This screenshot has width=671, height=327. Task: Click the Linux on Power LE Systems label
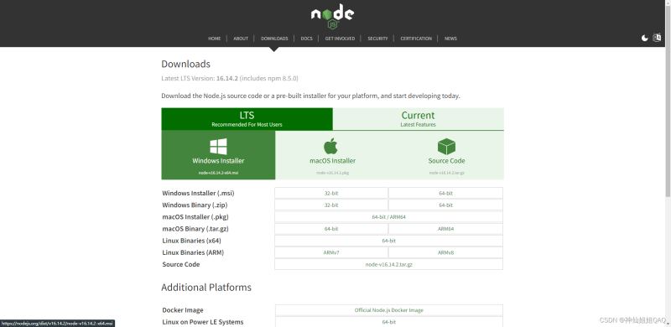point(203,322)
